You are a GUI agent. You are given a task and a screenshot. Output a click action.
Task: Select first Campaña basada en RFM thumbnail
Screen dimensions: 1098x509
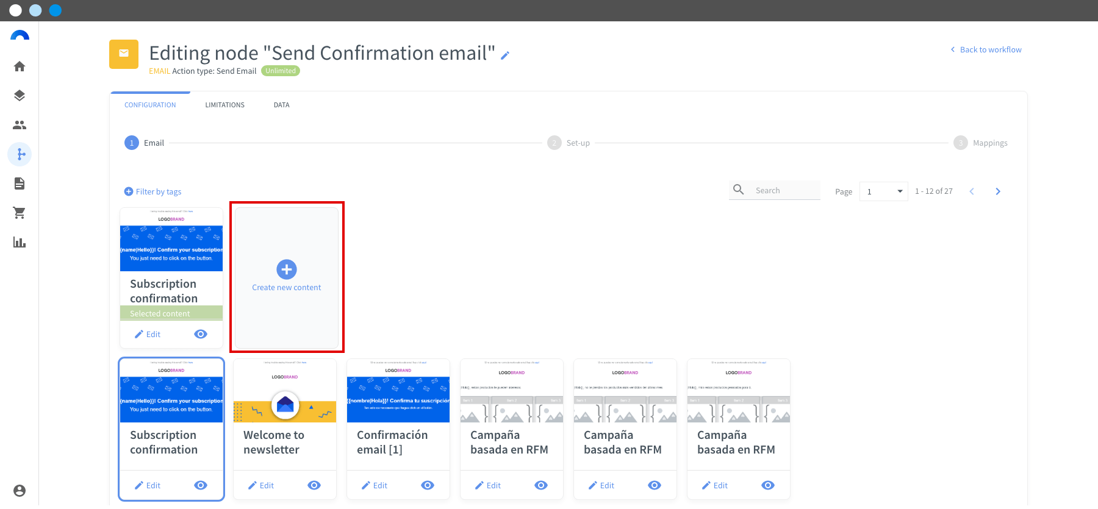click(x=512, y=391)
